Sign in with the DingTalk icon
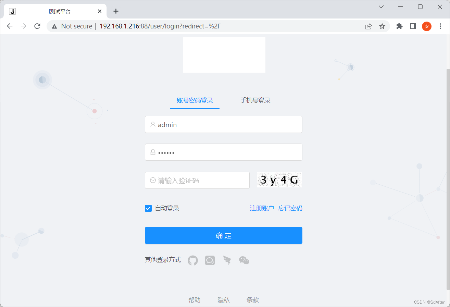 click(x=227, y=260)
